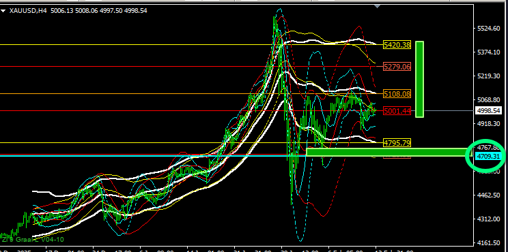Click the 5524.60 price axis value
508x252 pixels.
[489, 29]
